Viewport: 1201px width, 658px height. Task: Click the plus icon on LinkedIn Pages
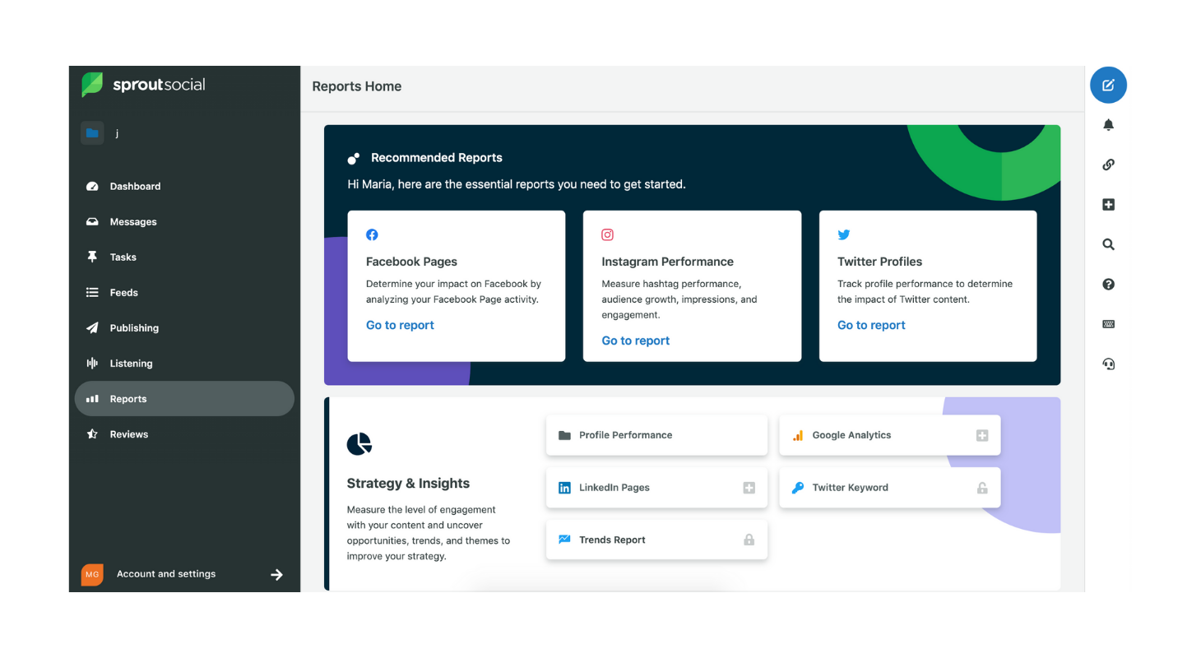point(749,488)
